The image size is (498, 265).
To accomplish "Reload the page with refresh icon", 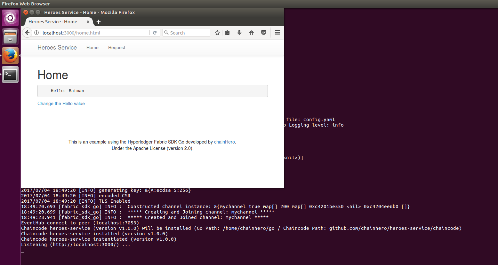I will click(x=155, y=33).
